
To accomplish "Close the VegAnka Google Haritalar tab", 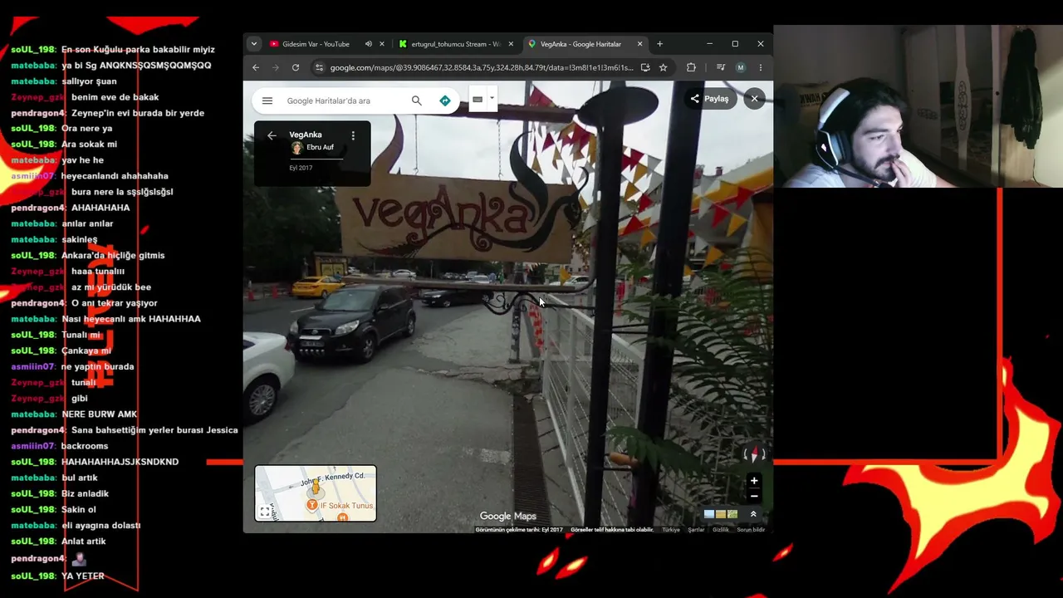I will pos(639,44).
